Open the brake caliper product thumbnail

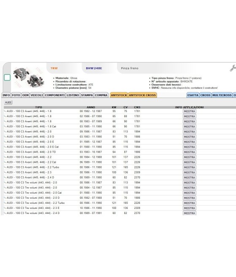click(x=29, y=77)
